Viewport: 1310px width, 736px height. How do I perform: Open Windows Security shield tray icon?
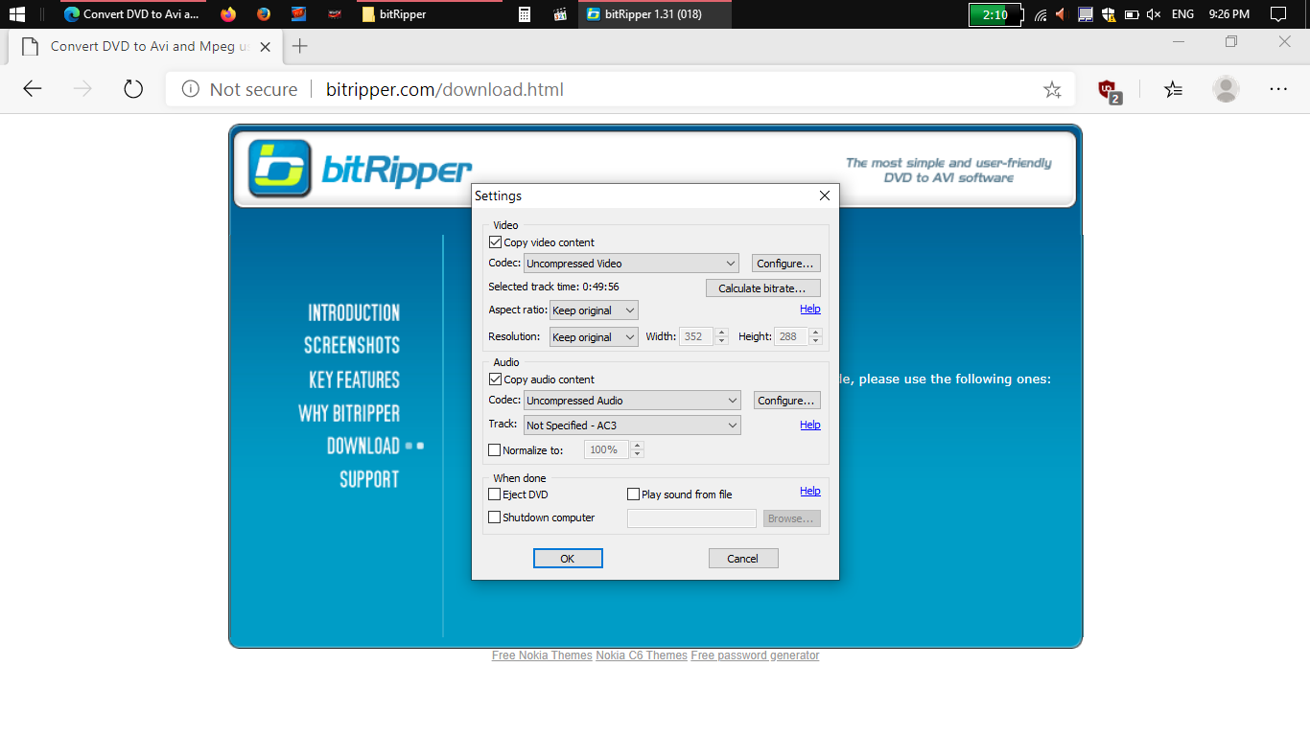point(1109,14)
